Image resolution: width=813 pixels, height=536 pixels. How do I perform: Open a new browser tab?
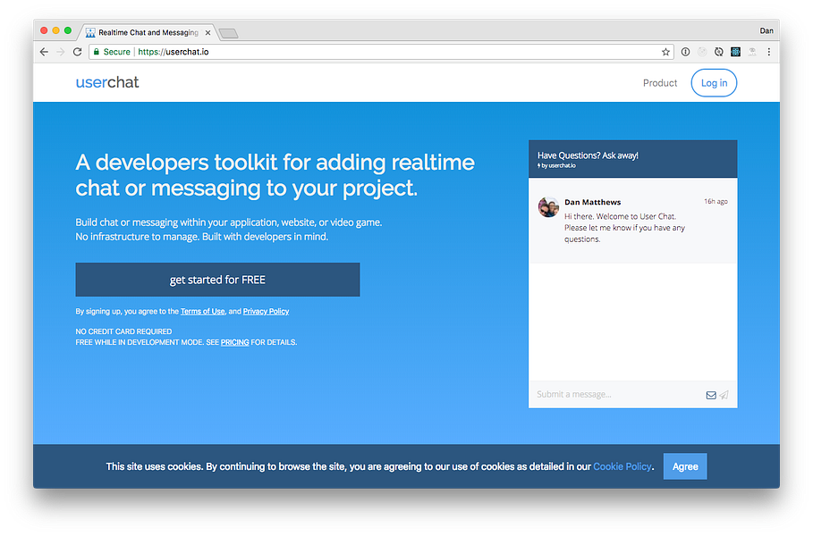[x=228, y=34]
